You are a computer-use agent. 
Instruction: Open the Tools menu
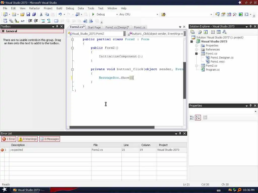click(91, 8)
